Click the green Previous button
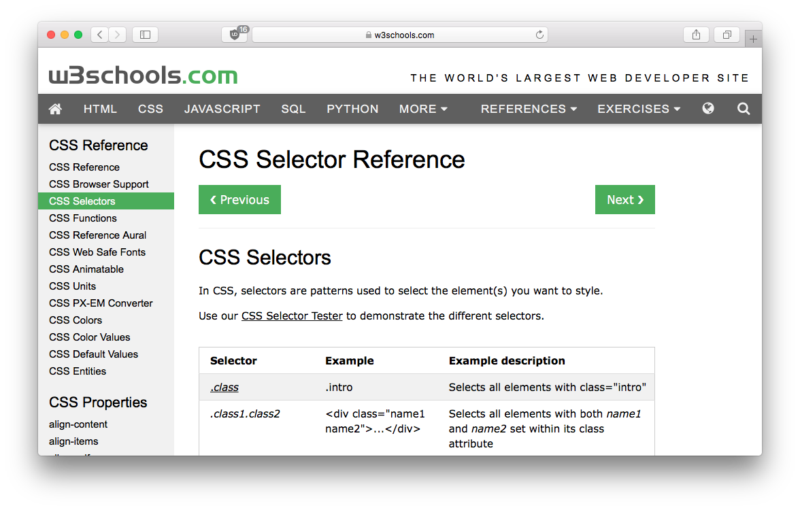Image resolution: width=800 pixels, height=510 pixels. (239, 199)
